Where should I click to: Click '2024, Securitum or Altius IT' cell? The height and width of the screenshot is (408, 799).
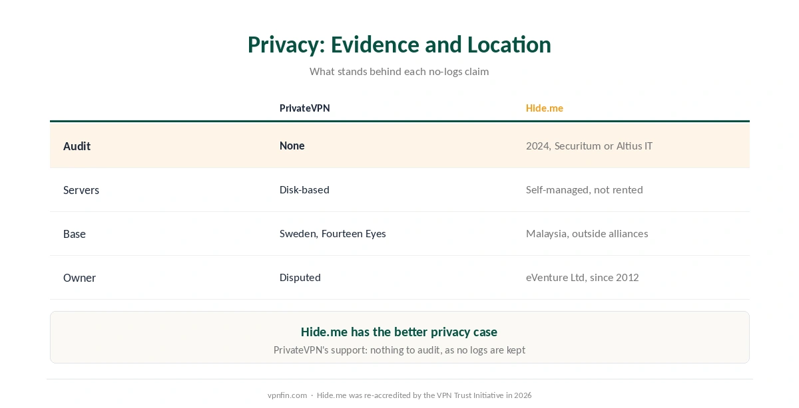click(589, 146)
